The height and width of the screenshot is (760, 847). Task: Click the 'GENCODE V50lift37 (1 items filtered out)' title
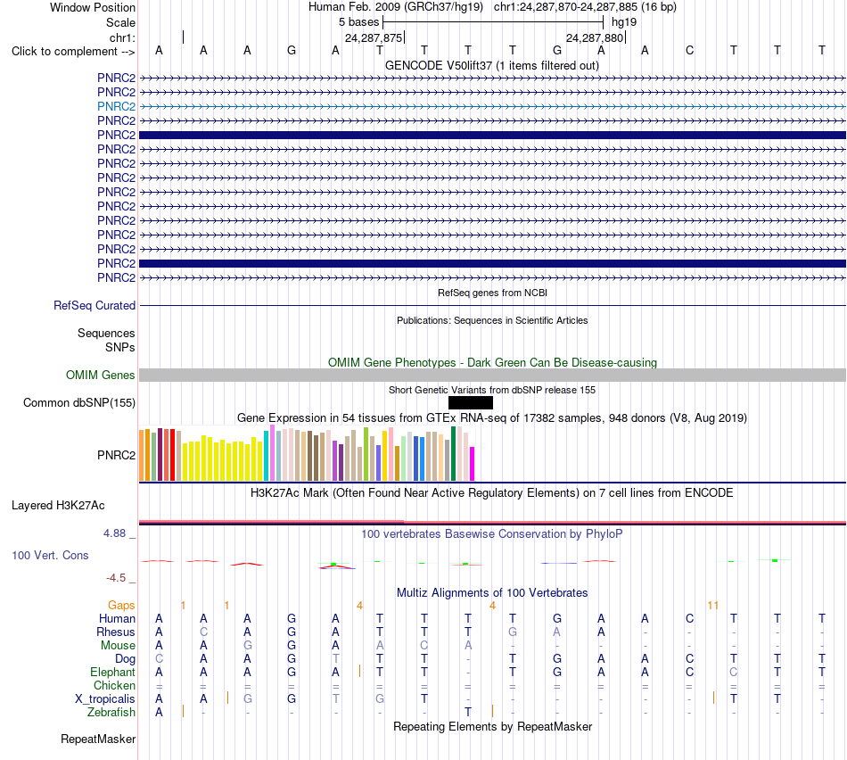492,65
